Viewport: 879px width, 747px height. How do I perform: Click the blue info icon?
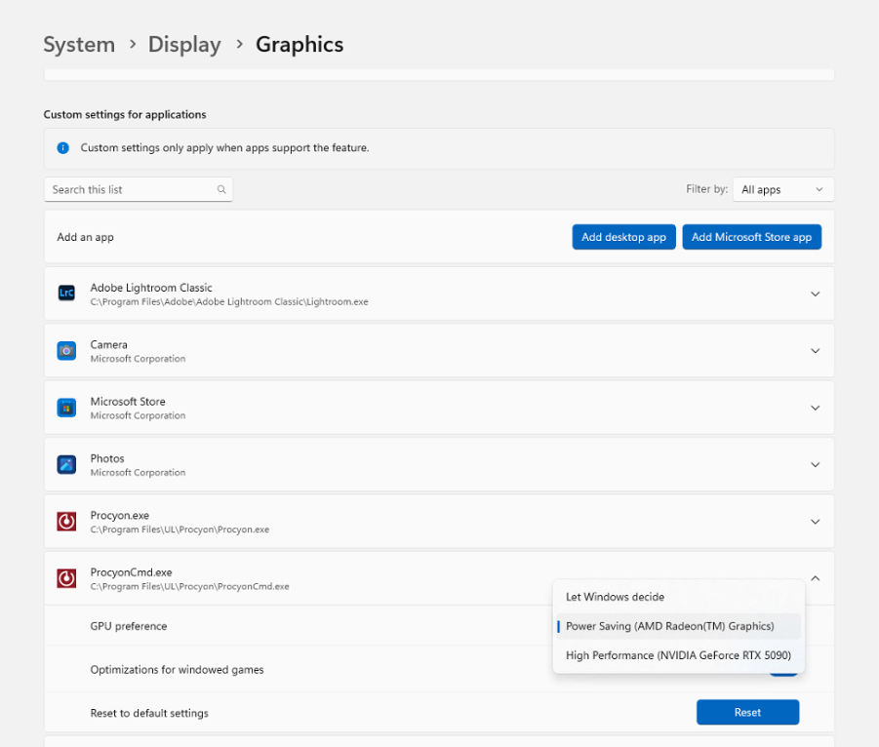coord(62,148)
